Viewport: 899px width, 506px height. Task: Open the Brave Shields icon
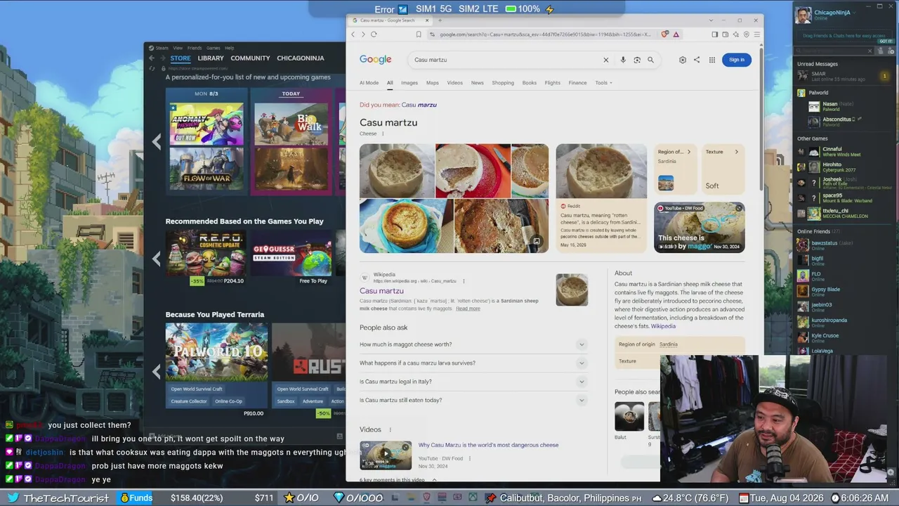point(665,34)
